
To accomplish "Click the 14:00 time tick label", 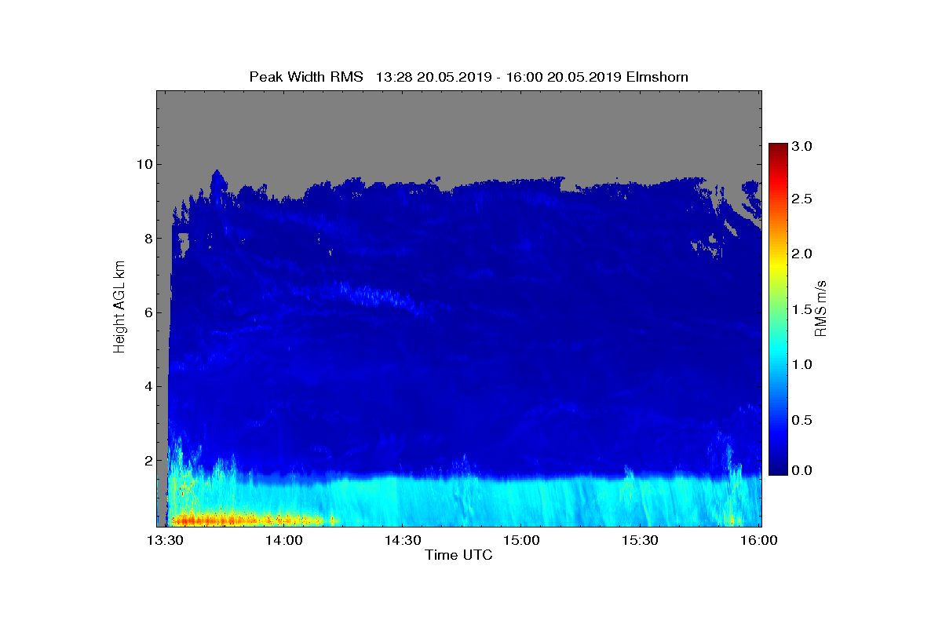I will click(284, 541).
